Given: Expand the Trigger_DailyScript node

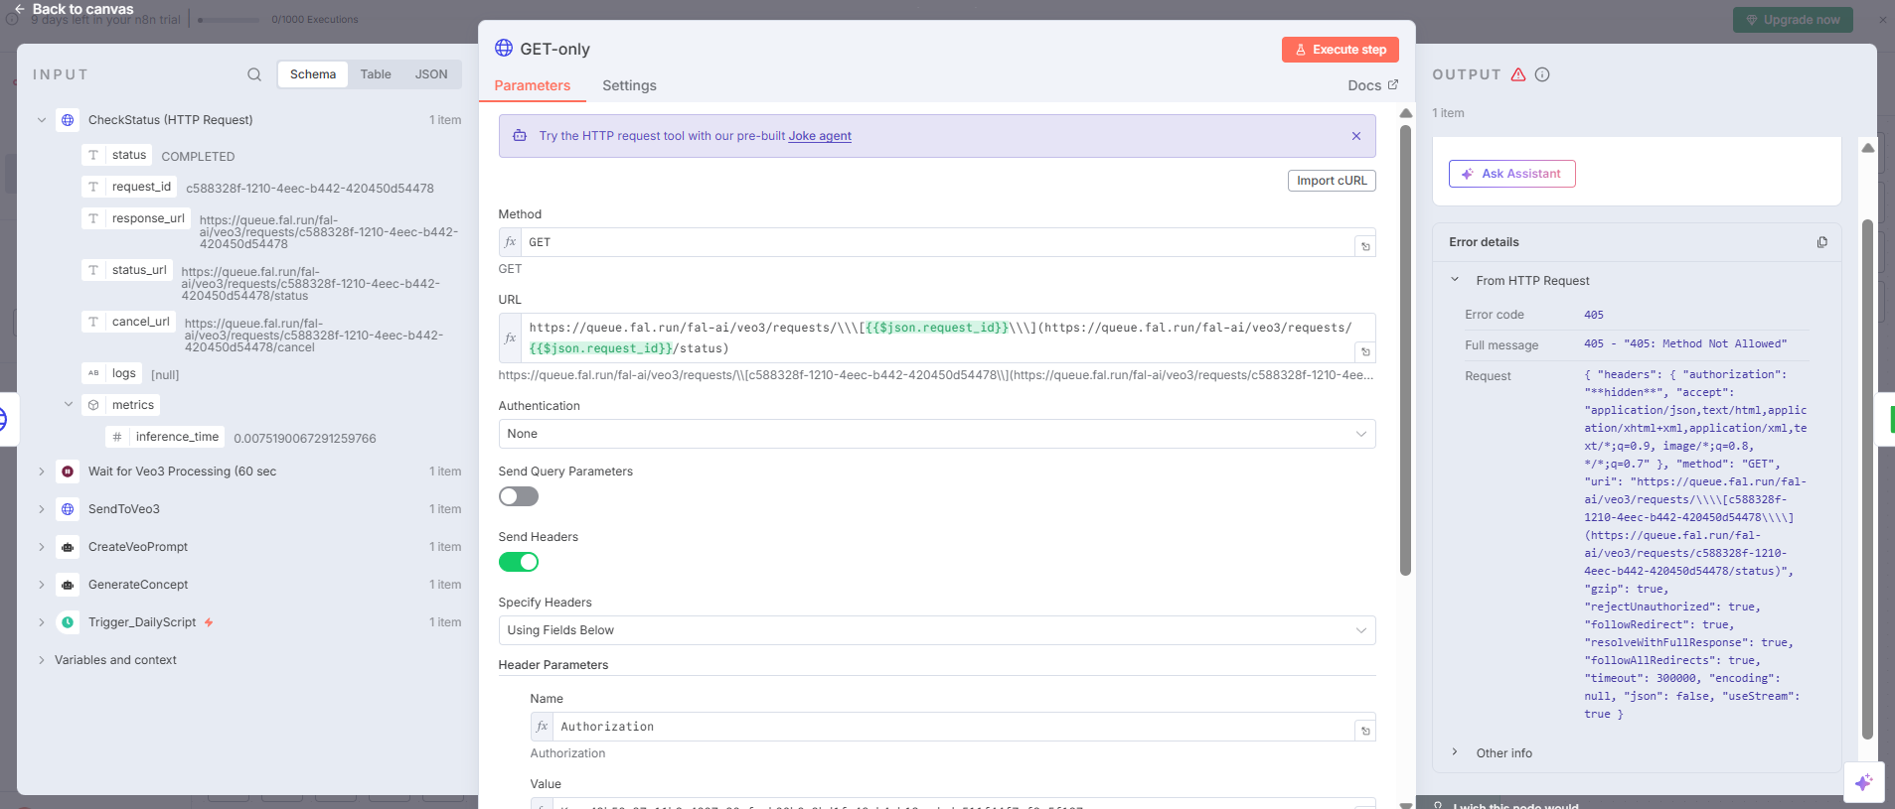Looking at the screenshot, I should (42, 622).
